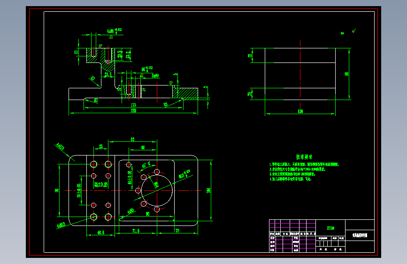Click the 48.5 dimension below plan view
The image size is (407, 264).
(x=101, y=233)
